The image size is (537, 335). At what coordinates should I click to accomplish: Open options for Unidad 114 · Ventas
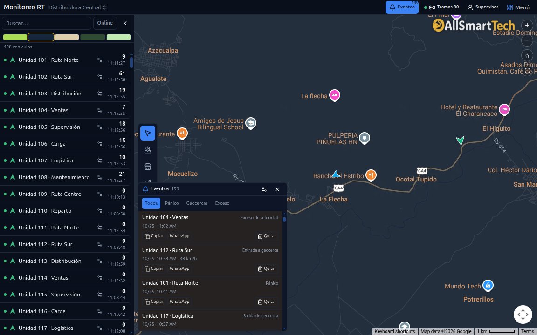(100, 278)
